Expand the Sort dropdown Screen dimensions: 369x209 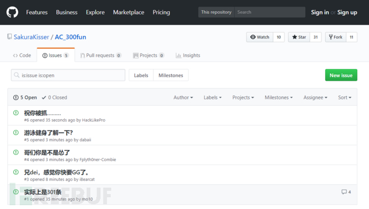pyautogui.click(x=344, y=97)
